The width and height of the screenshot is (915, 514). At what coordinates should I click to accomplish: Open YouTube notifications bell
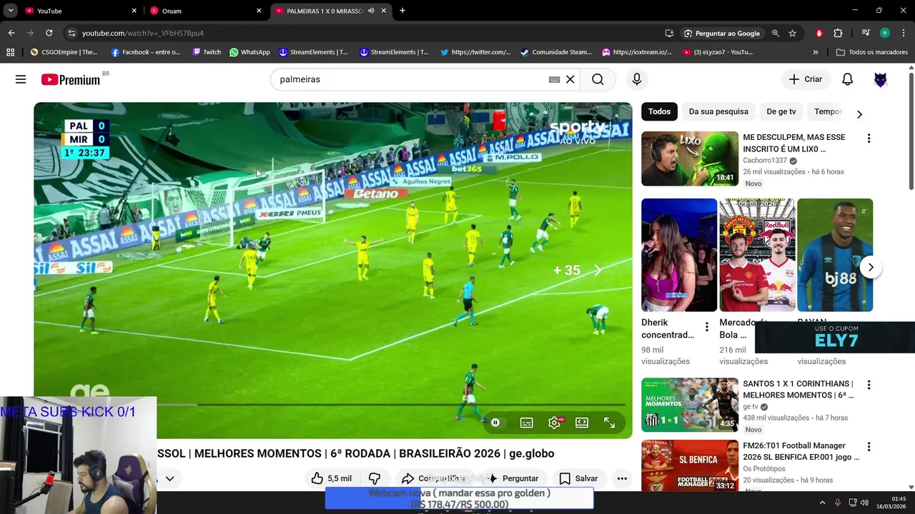click(847, 79)
